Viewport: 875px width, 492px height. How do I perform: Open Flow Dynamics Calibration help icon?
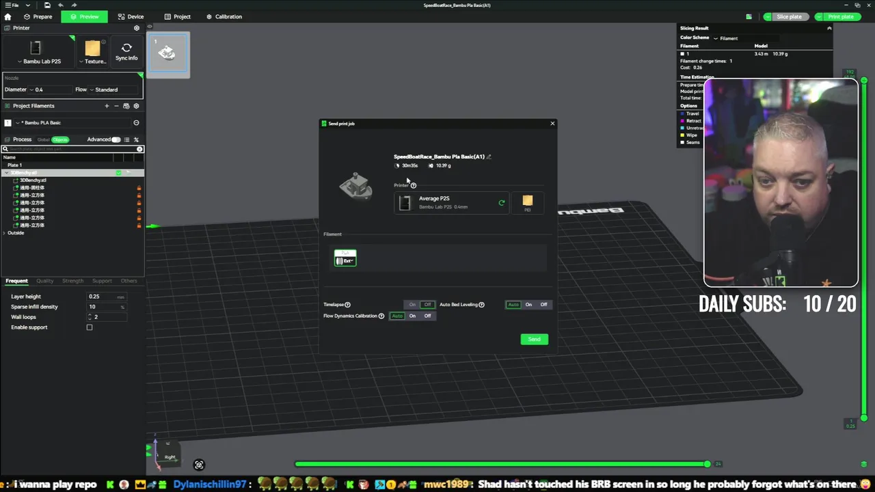click(x=381, y=316)
